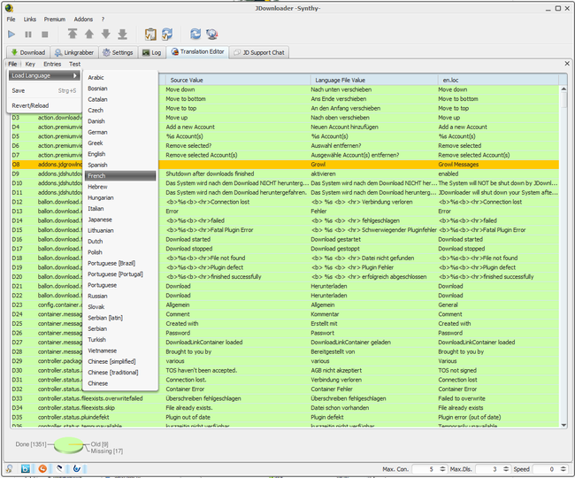Choose Save from the File menu
575x478 pixels.
point(44,90)
